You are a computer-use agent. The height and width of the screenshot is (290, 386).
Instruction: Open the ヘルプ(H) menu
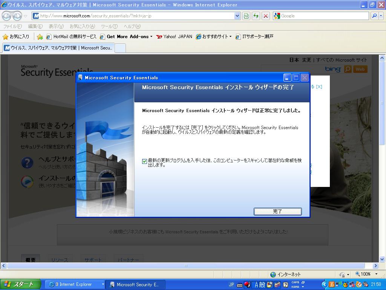[132, 26]
